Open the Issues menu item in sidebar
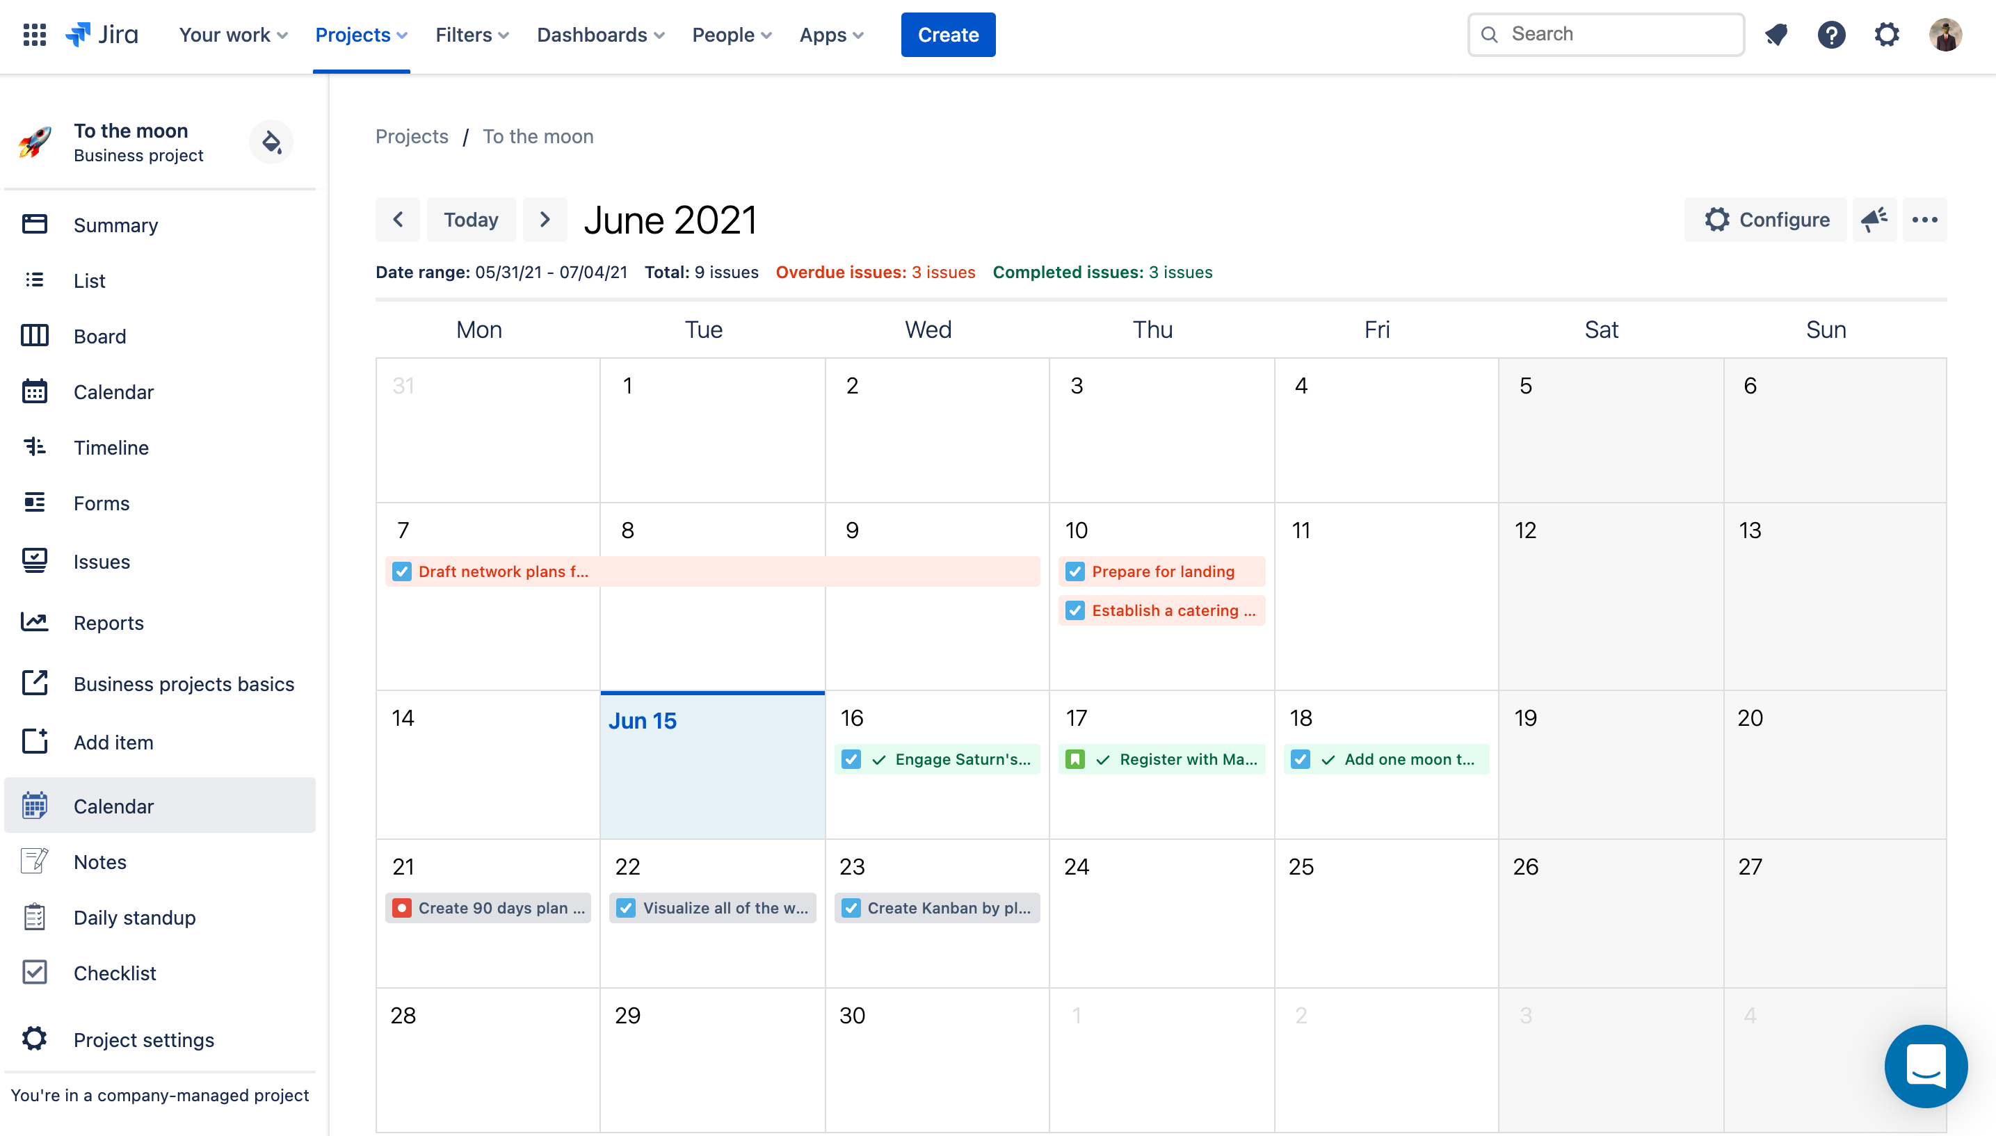 point(103,560)
